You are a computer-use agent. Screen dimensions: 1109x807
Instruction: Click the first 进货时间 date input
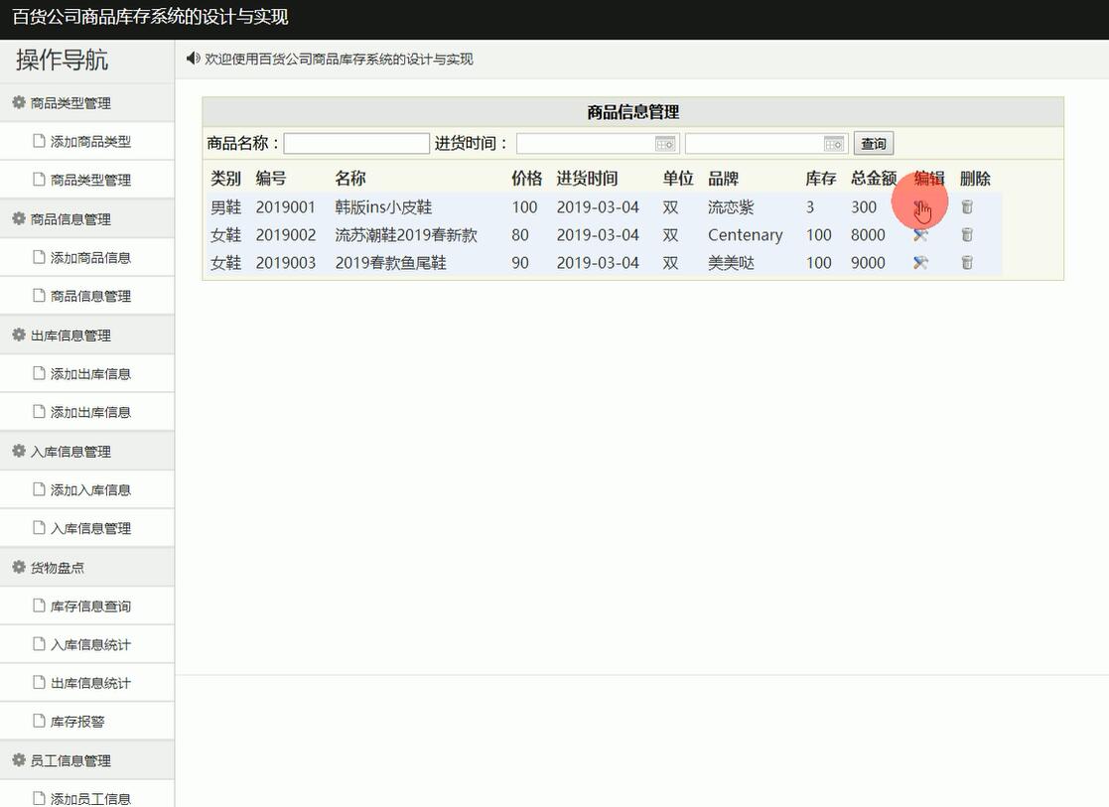click(586, 144)
